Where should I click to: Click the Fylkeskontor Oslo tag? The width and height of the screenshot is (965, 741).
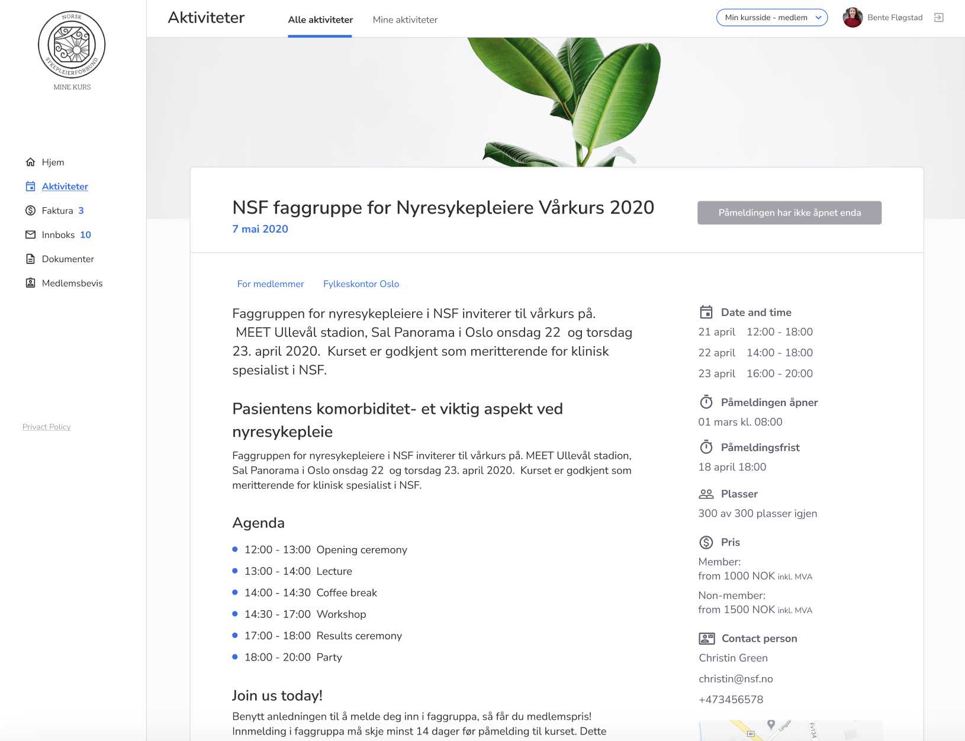tap(361, 284)
